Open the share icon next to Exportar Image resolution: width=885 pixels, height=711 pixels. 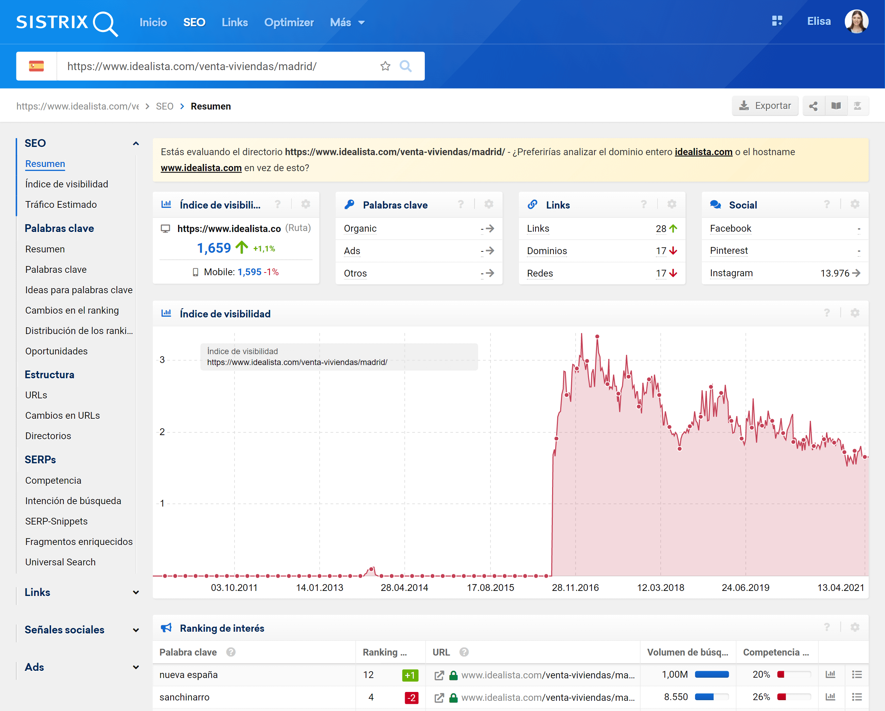click(813, 106)
